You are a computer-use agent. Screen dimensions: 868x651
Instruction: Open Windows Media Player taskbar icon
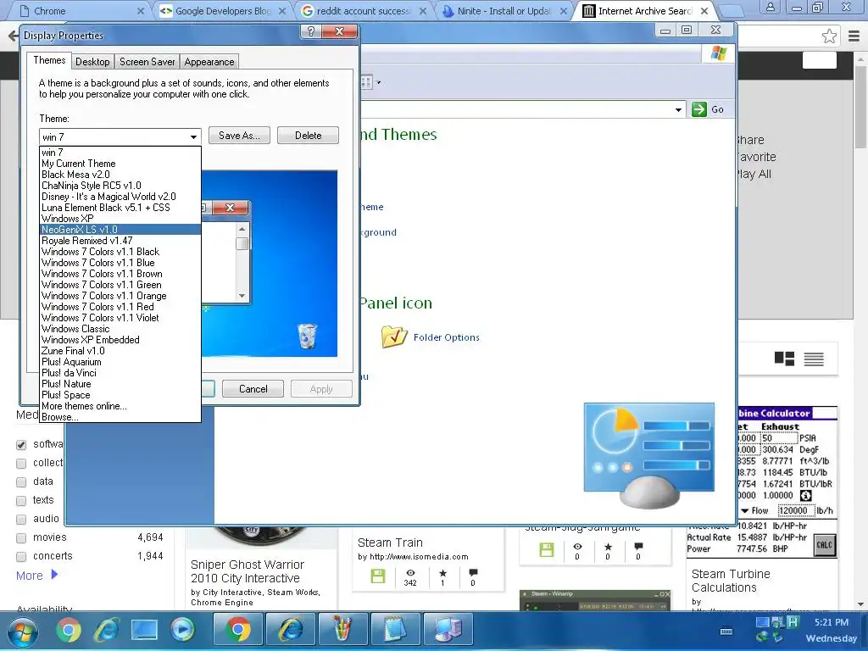point(182,630)
